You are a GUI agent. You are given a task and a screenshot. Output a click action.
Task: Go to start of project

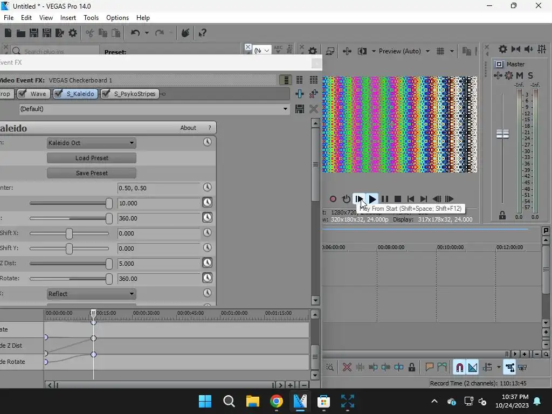(x=410, y=199)
